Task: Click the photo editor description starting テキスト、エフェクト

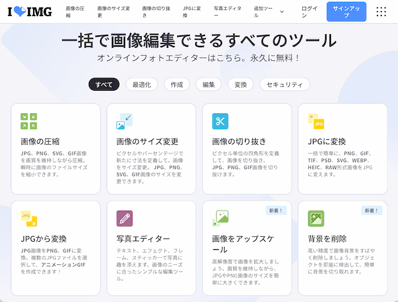Action: click(150, 265)
